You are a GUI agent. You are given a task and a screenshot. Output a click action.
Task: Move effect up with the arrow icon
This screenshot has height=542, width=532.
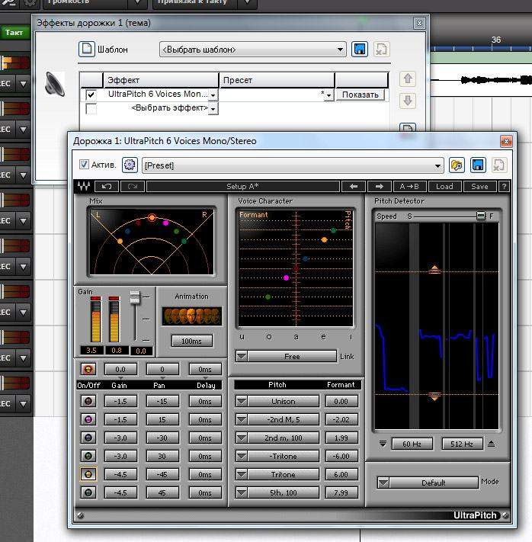point(408,79)
